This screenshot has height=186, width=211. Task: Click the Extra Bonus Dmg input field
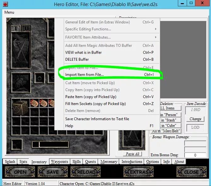(x=195, y=155)
